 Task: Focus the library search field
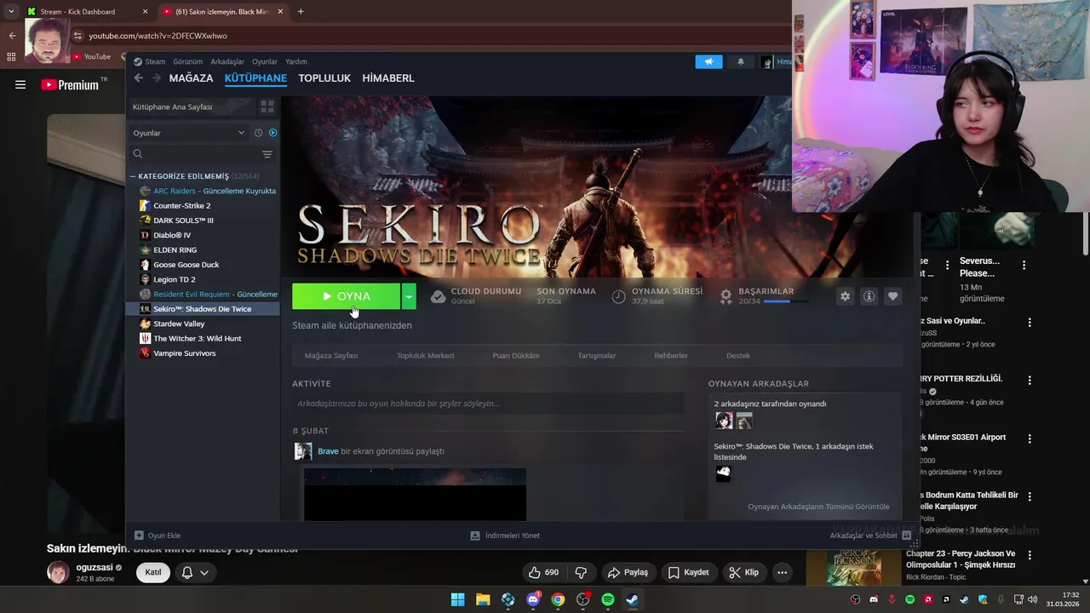[196, 154]
